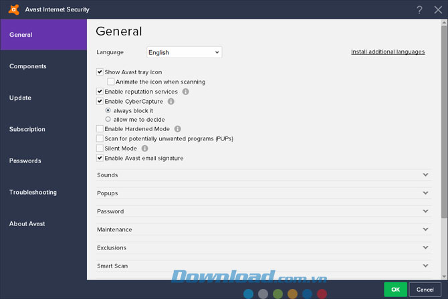Click Install additional languages link
The width and height of the screenshot is (448, 299).
point(388,52)
